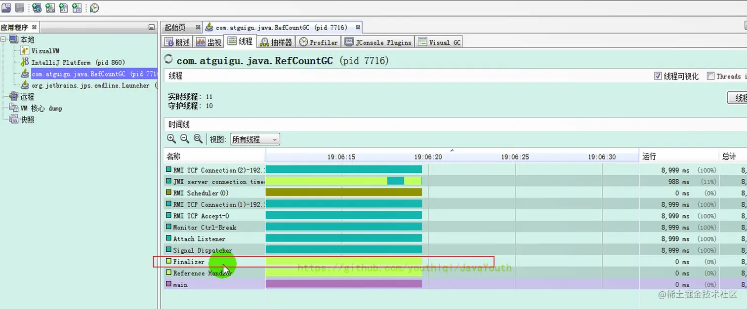This screenshot has height=309, width=747.
Task: Open the Profiler tab
Action: pos(319,42)
